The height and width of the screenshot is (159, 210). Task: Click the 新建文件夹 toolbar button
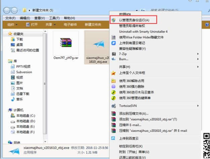coord(93,25)
